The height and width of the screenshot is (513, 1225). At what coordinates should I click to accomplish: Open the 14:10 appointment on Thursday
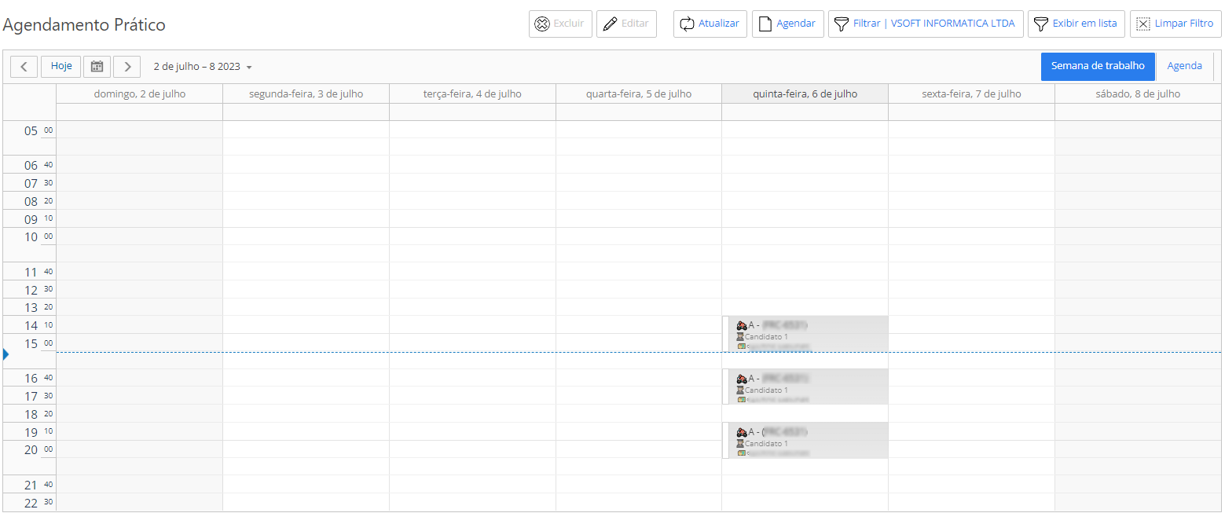click(x=805, y=333)
